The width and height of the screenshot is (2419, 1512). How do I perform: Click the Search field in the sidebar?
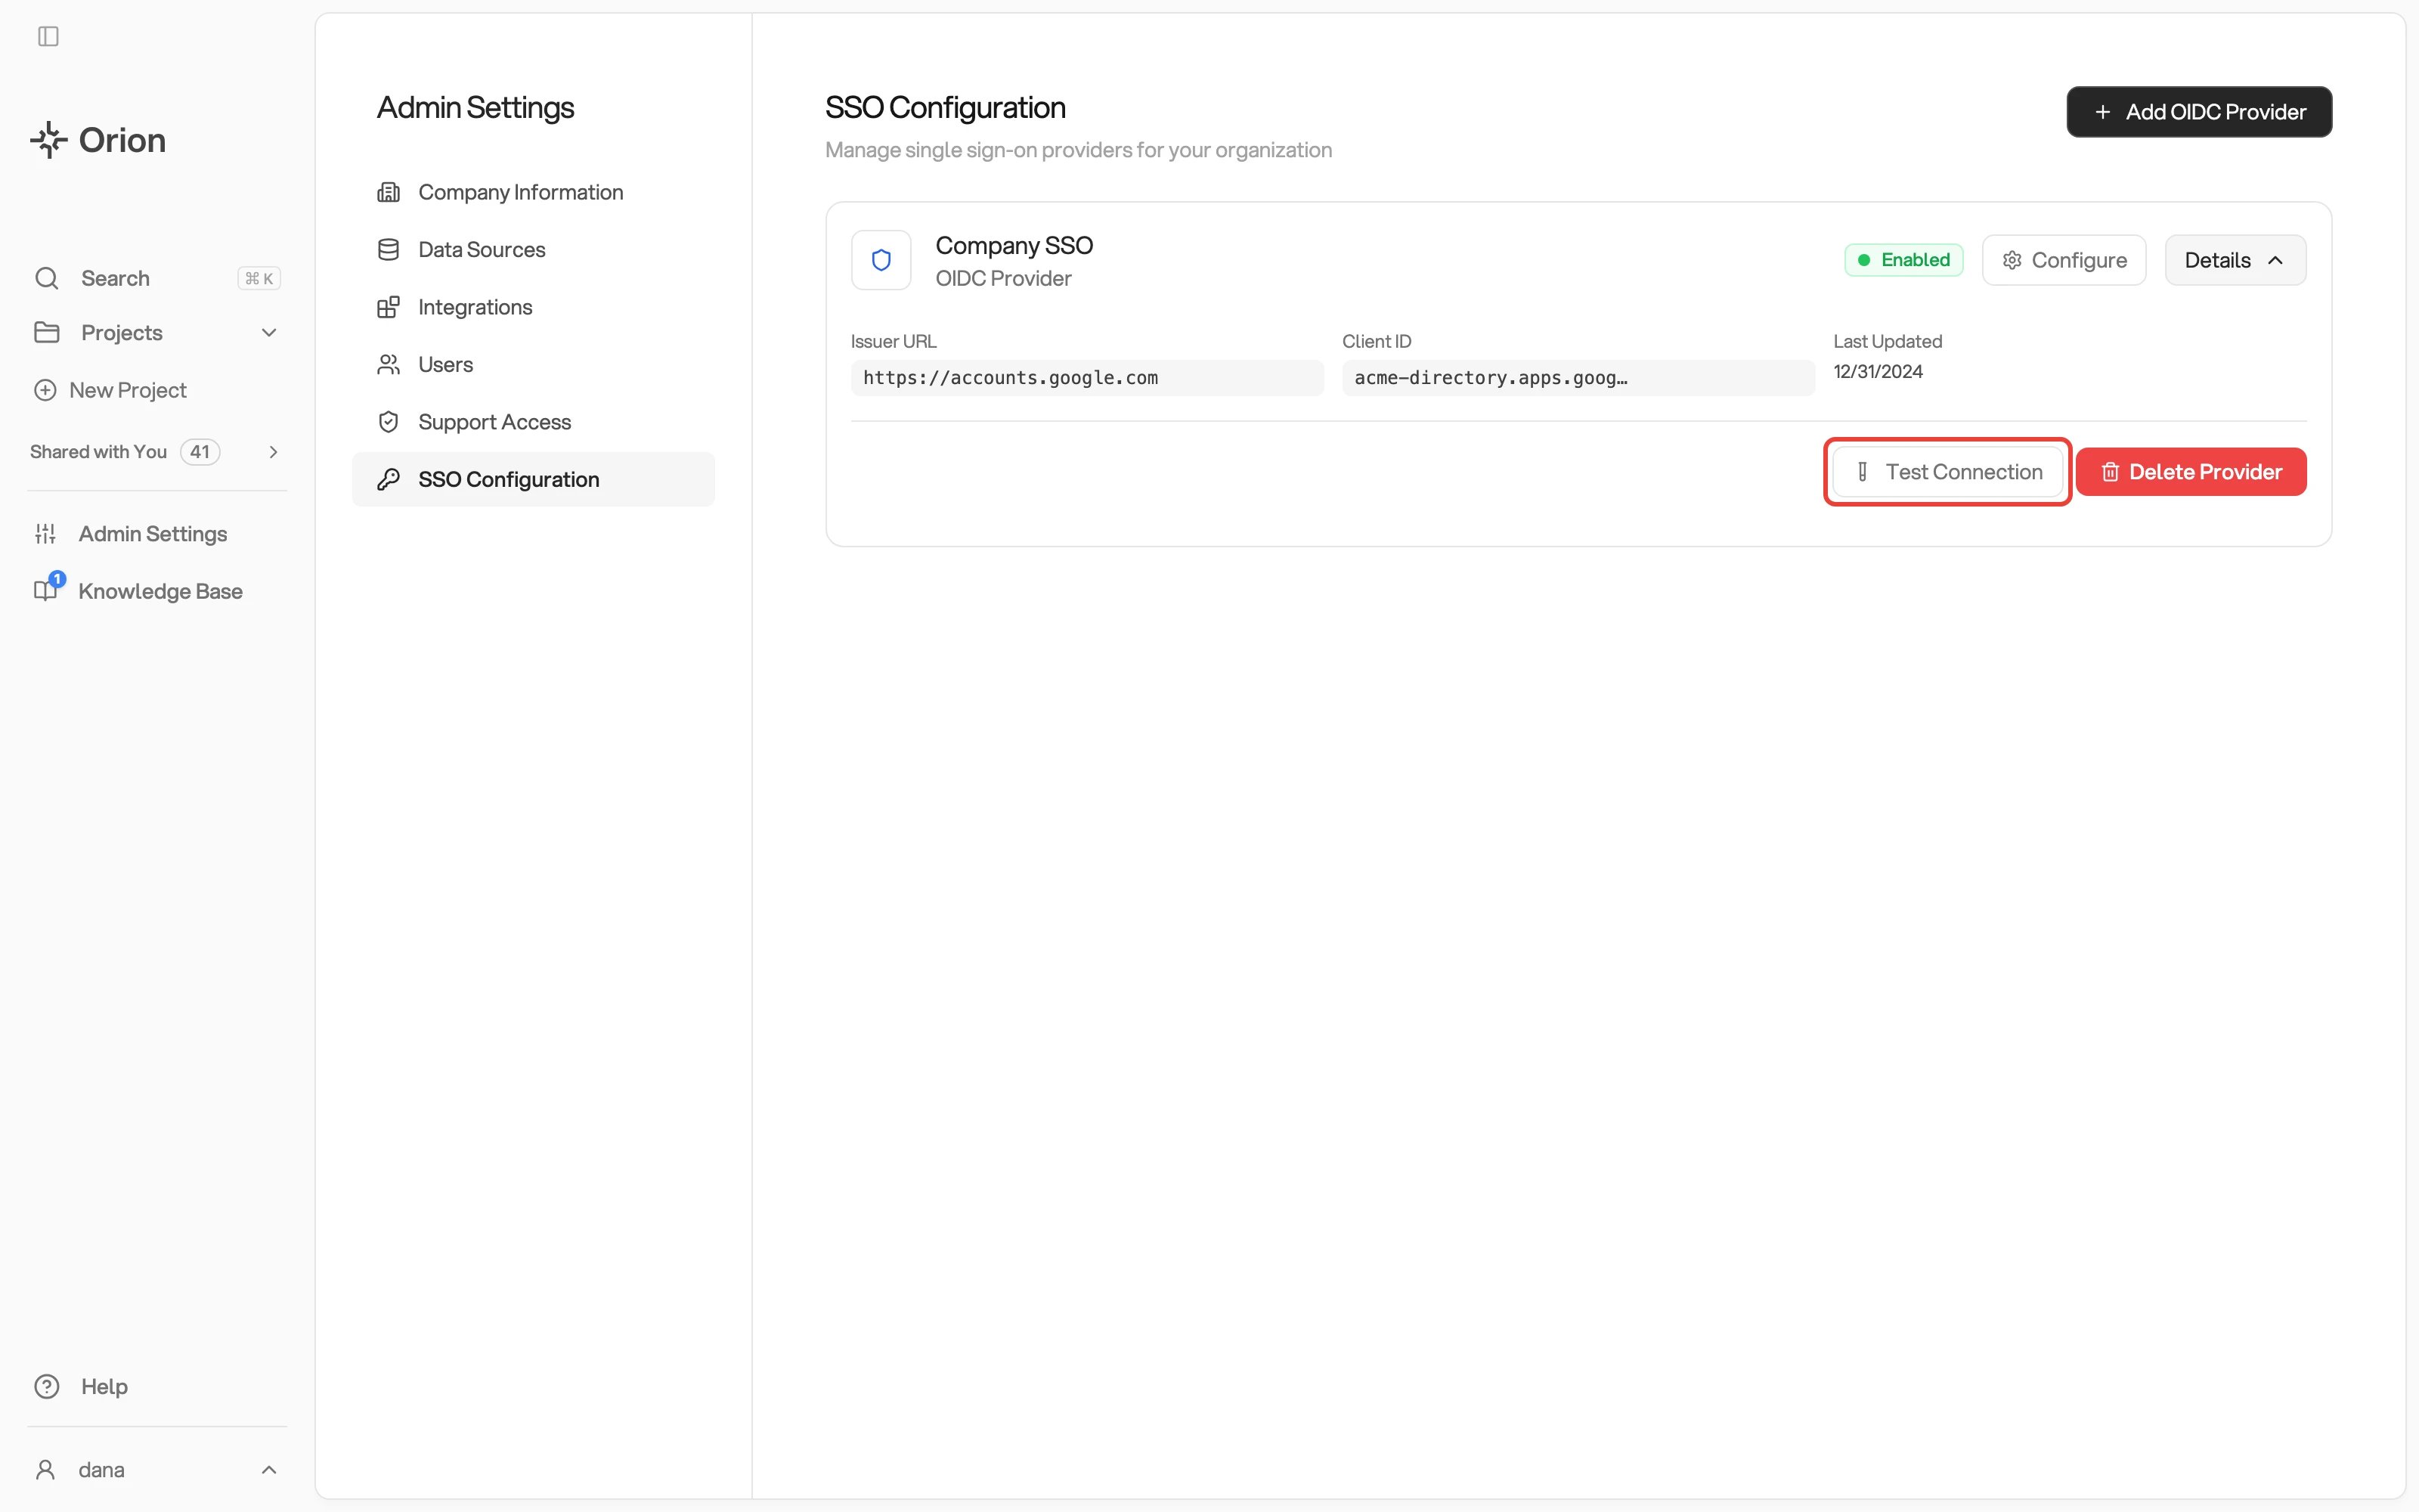click(157, 278)
